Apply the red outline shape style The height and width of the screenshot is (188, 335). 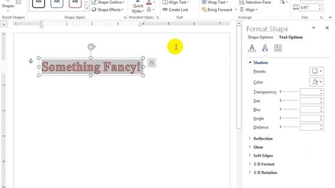click(75, 4)
